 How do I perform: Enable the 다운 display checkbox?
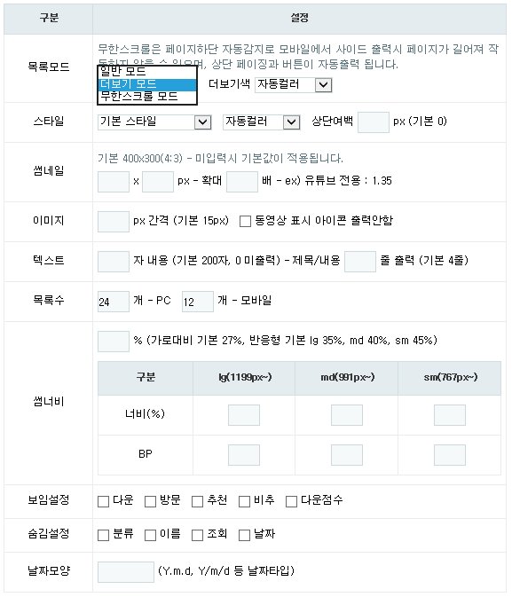tap(103, 501)
